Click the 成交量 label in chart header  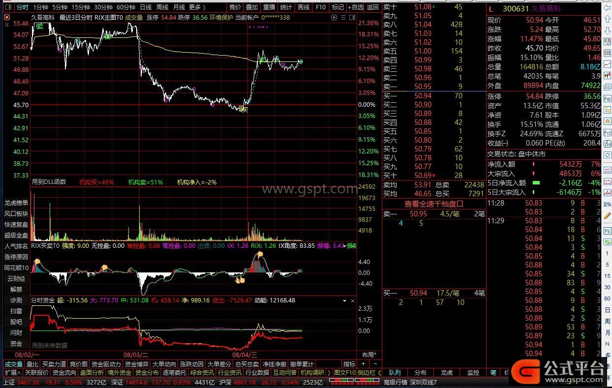[134, 17]
